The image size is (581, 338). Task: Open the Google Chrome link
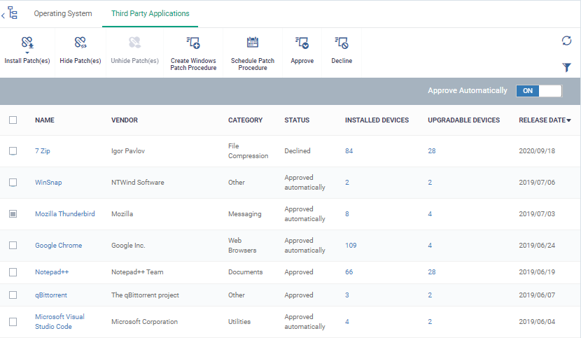tap(59, 246)
